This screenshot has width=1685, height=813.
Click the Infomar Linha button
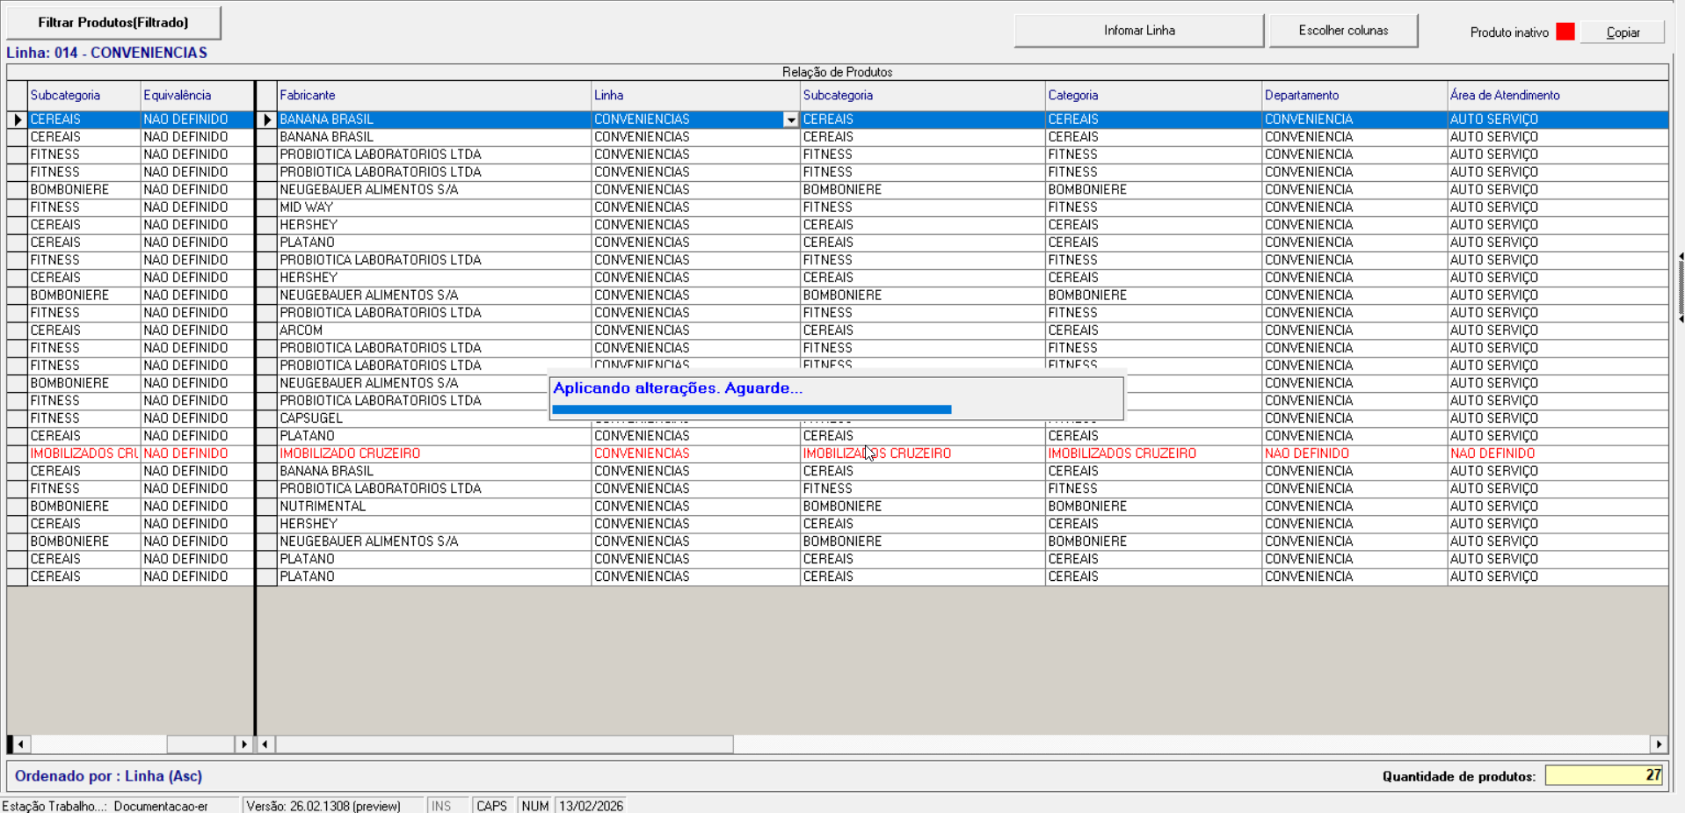pyautogui.click(x=1138, y=31)
